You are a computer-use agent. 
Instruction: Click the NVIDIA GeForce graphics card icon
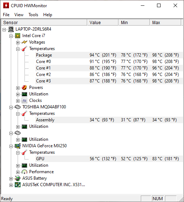pyautogui.click(x=18, y=146)
